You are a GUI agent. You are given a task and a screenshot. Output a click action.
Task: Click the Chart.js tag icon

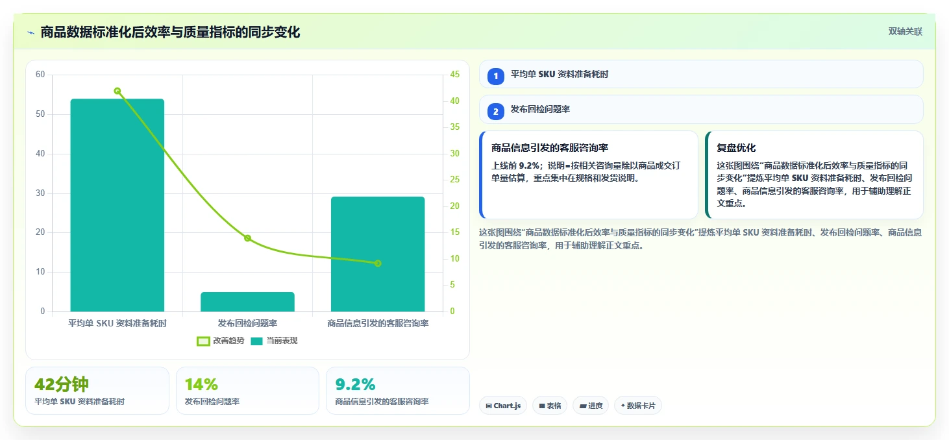489,406
